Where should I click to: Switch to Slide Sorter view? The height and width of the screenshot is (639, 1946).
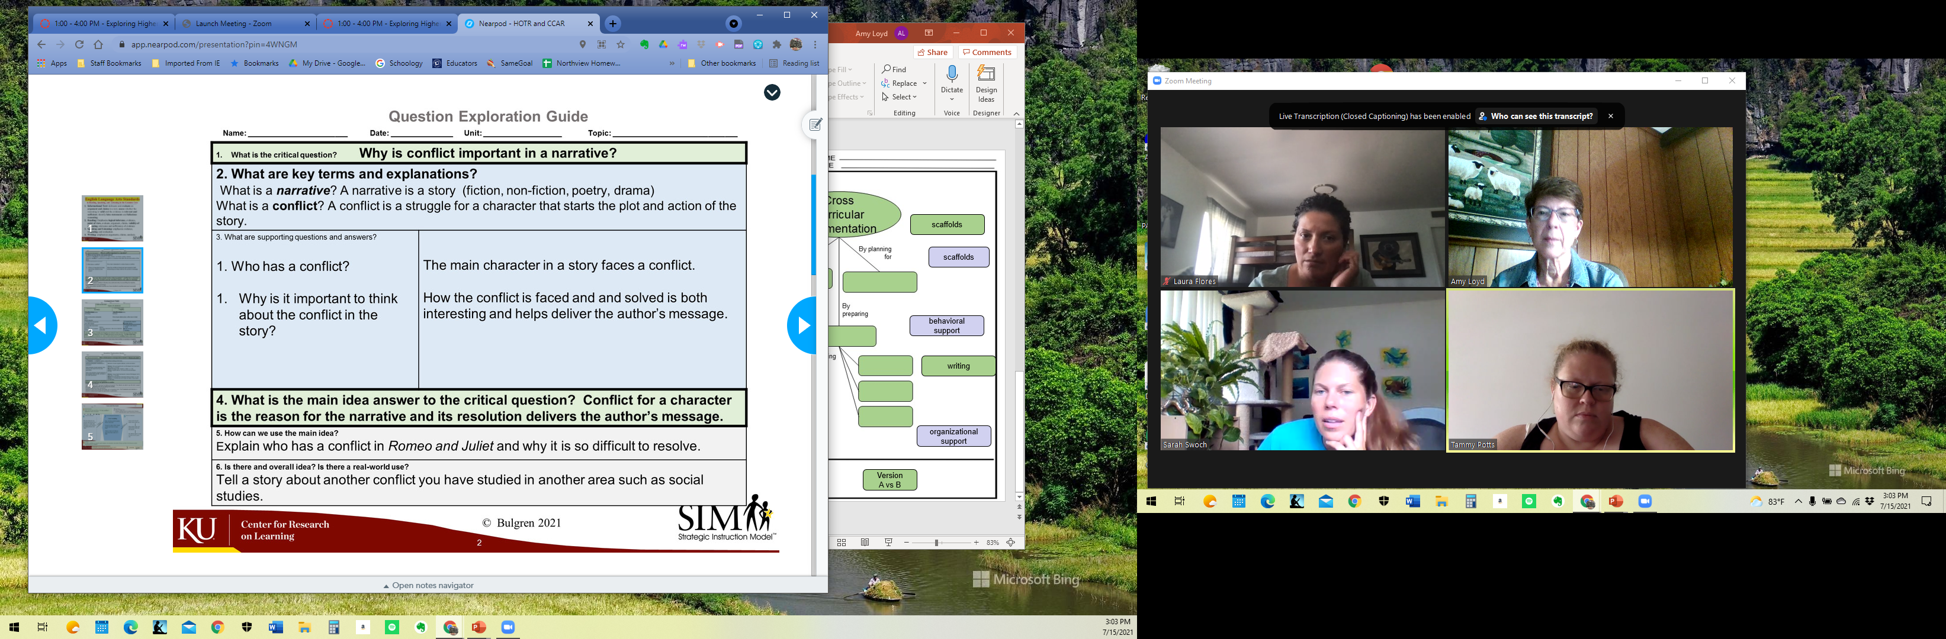(x=841, y=543)
